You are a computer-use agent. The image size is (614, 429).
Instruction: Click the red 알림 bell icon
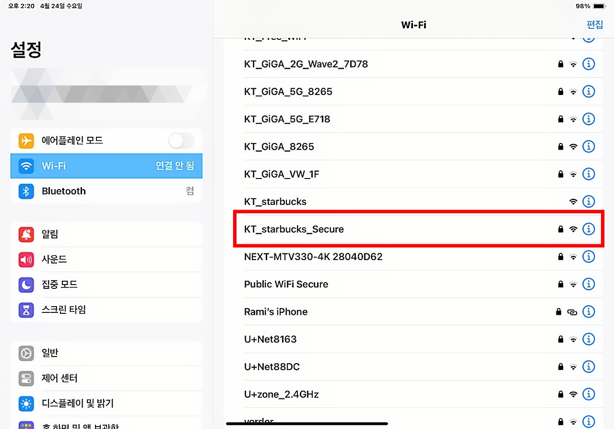pyautogui.click(x=26, y=234)
